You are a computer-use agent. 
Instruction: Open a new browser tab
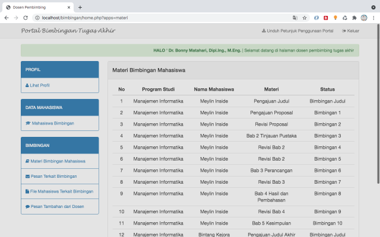80,7
